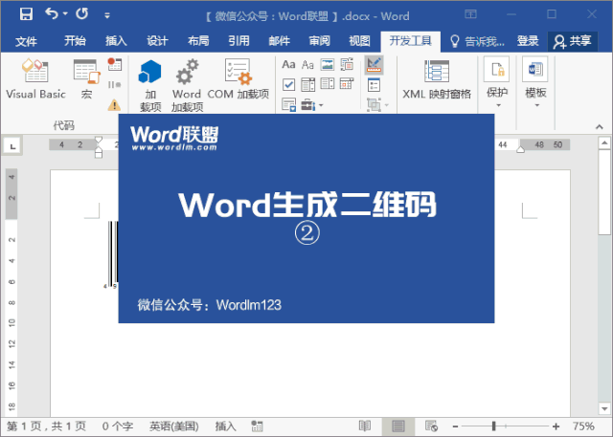Screen dimensions: 613x437
Task: Select the 开发工具 tab
Action: (x=411, y=41)
